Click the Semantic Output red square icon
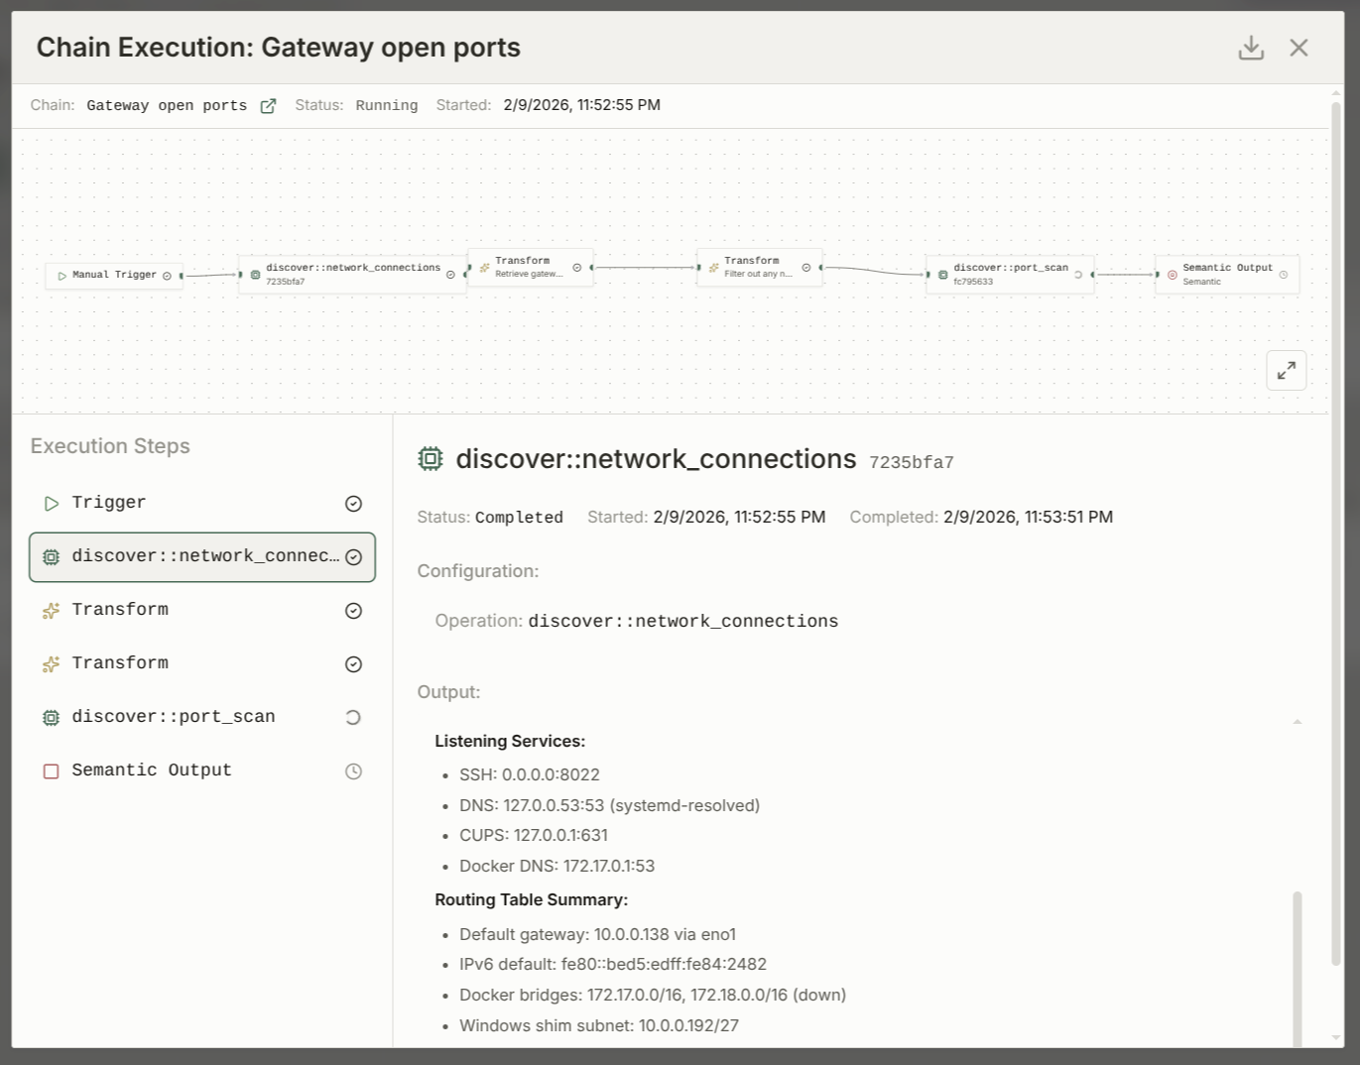 point(52,771)
